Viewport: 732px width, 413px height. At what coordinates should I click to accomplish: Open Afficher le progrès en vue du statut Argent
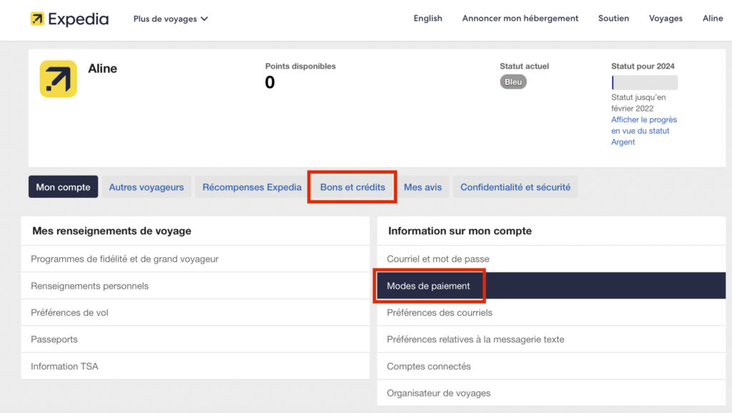[x=643, y=131]
